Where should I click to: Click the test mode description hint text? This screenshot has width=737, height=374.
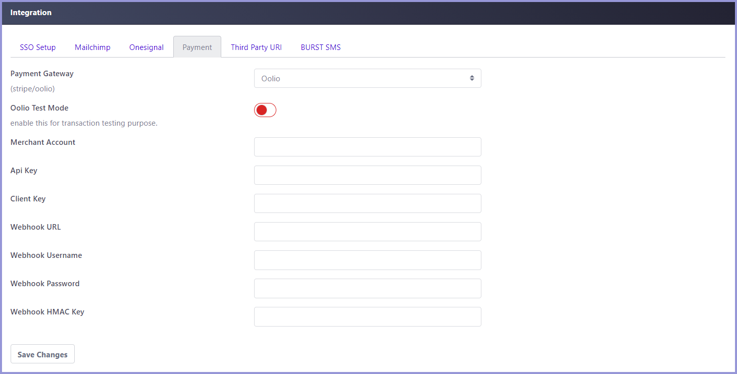pos(84,123)
